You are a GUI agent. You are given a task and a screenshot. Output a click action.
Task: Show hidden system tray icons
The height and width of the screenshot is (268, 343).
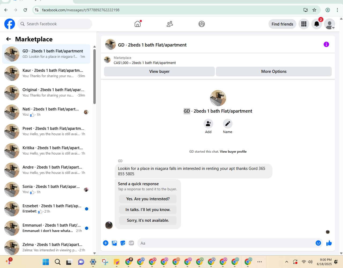287,262
